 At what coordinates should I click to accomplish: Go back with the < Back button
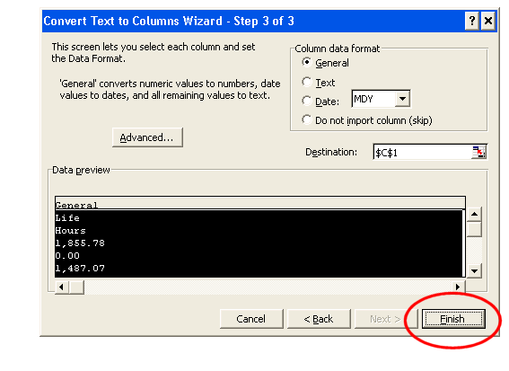[x=319, y=319]
